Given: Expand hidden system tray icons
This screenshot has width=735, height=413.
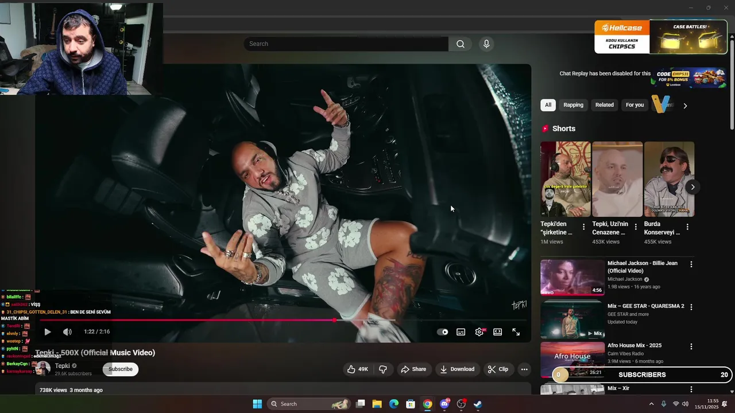Looking at the screenshot, I should pyautogui.click(x=651, y=404).
